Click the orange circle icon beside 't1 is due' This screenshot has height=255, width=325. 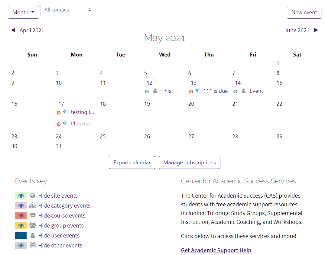point(59,123)
